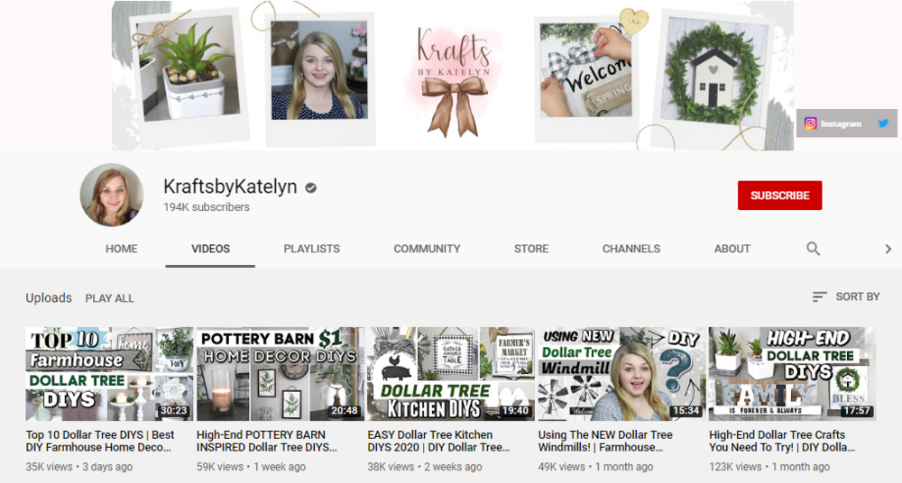Select the Videos tab

[x=210, y=249]
